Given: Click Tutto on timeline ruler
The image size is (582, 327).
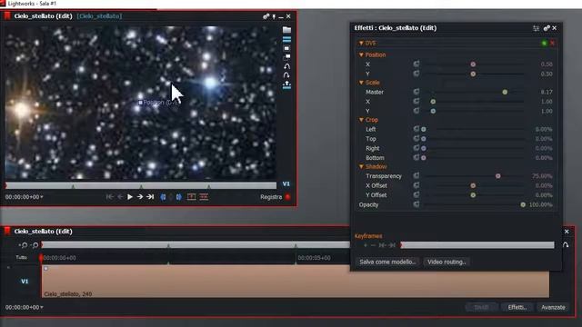Looking at the screenshot, I should pyautogui.click(x=21, y=257).
